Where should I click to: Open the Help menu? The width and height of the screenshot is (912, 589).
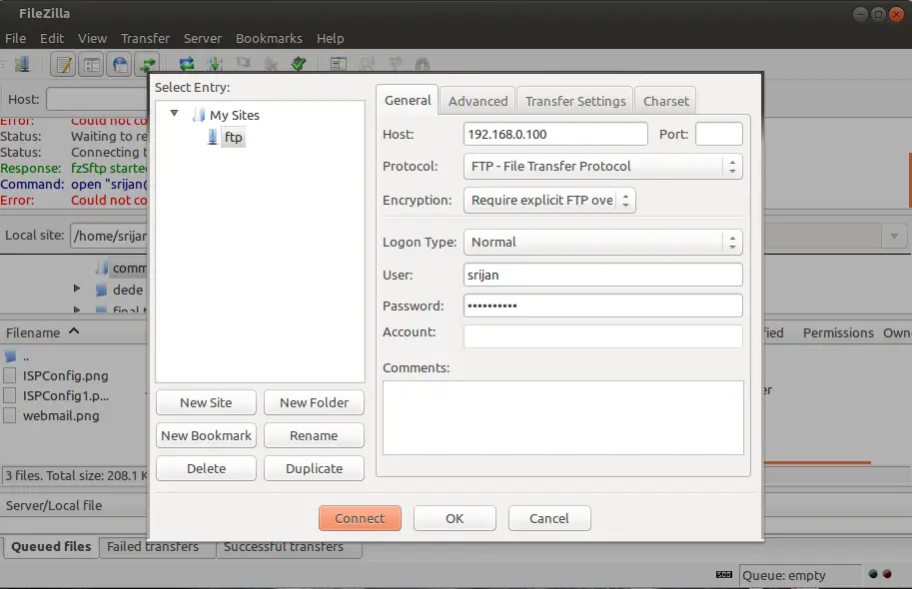click(x=331, y=38)
